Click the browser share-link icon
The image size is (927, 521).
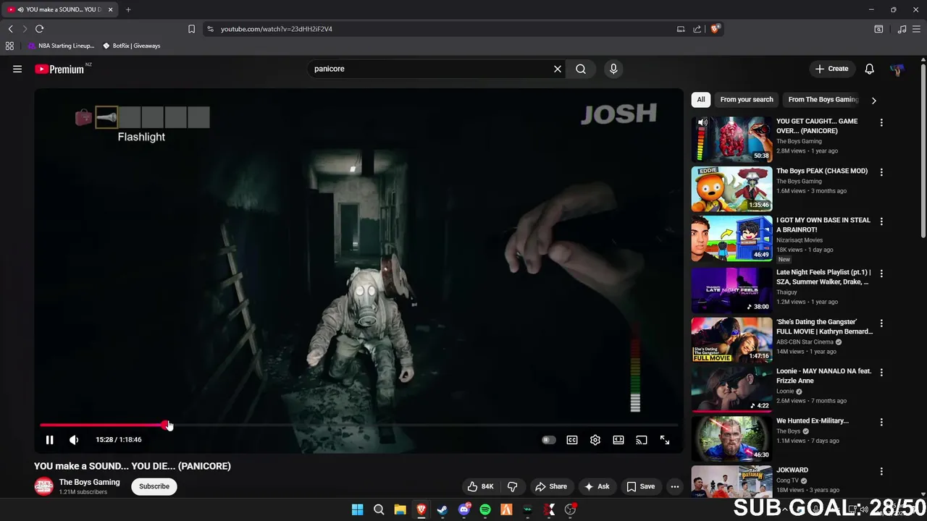click(x=697, y=29)
